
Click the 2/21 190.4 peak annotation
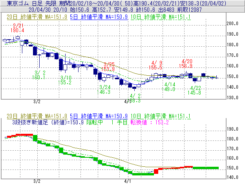point(17,28)
